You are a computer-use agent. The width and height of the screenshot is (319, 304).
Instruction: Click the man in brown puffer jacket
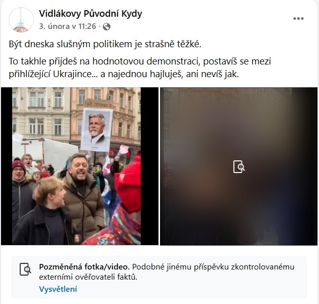(x=84, y=197)
